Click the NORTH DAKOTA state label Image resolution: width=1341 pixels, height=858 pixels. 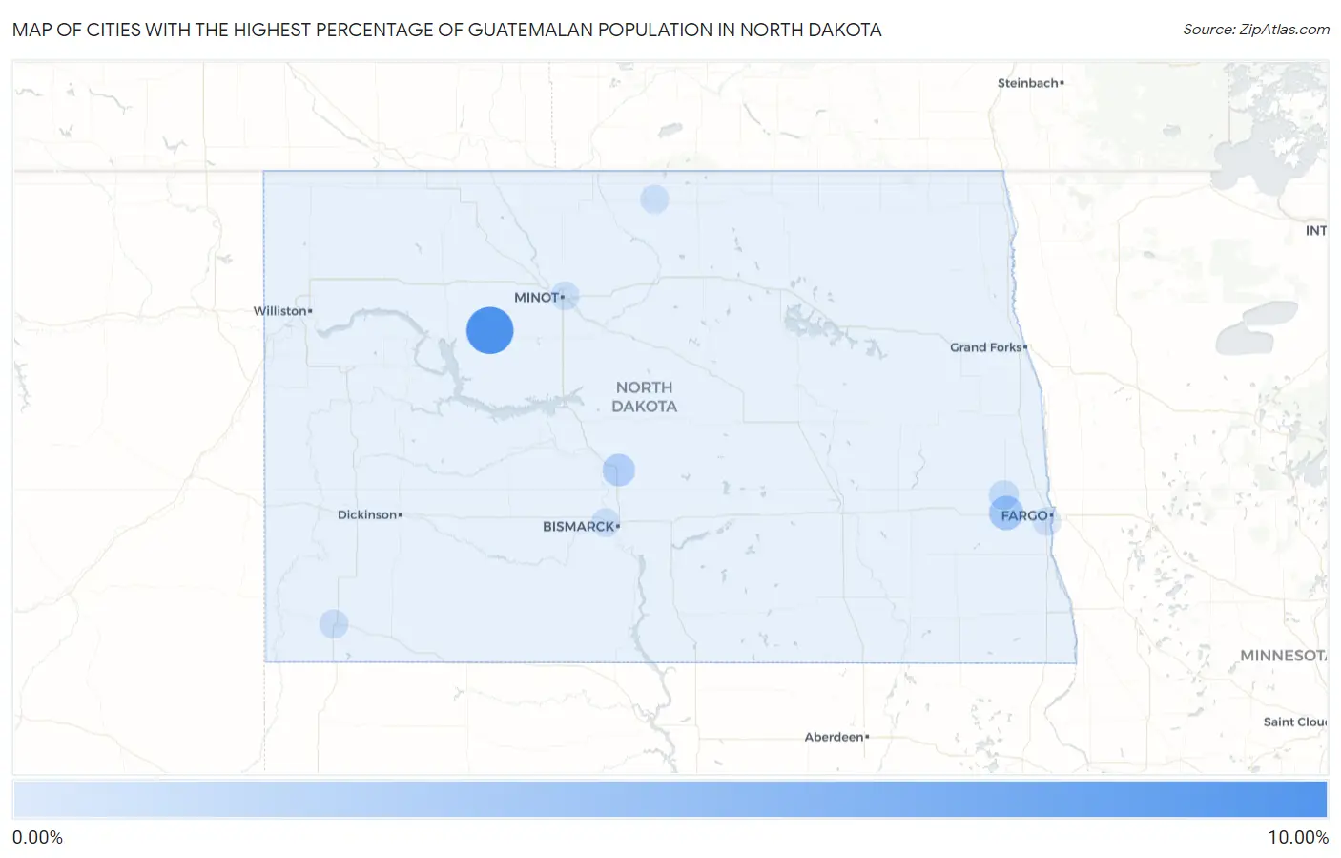tap(645, 396)
